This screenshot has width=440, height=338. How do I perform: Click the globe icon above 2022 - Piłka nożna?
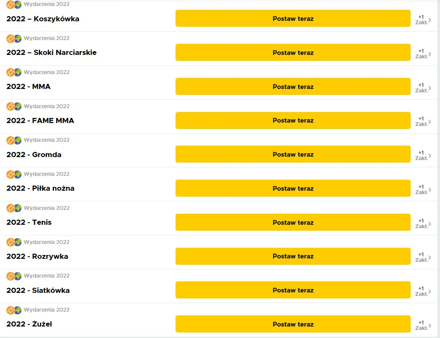click(18, 175)
